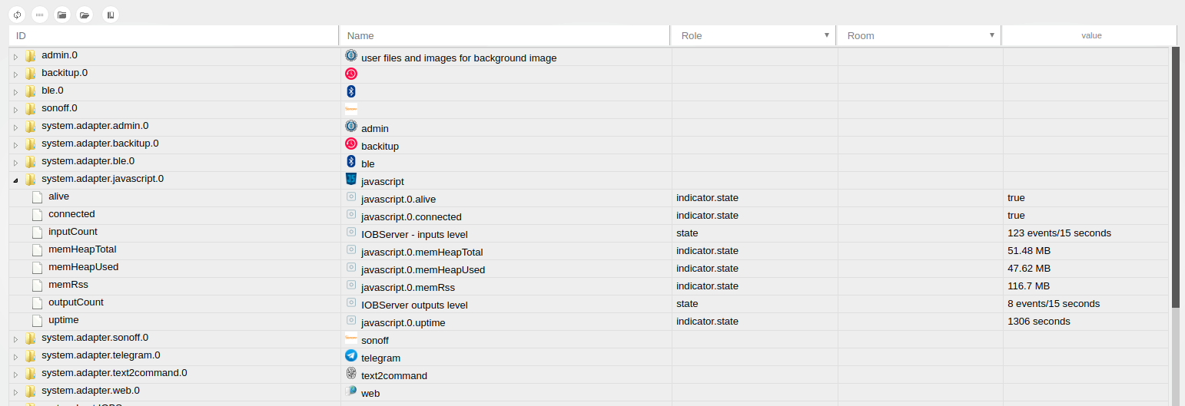Collapse the system.adapter.javascript.0 tree node
This screenshot has height=406, width=1185.
tap(15, 180)
